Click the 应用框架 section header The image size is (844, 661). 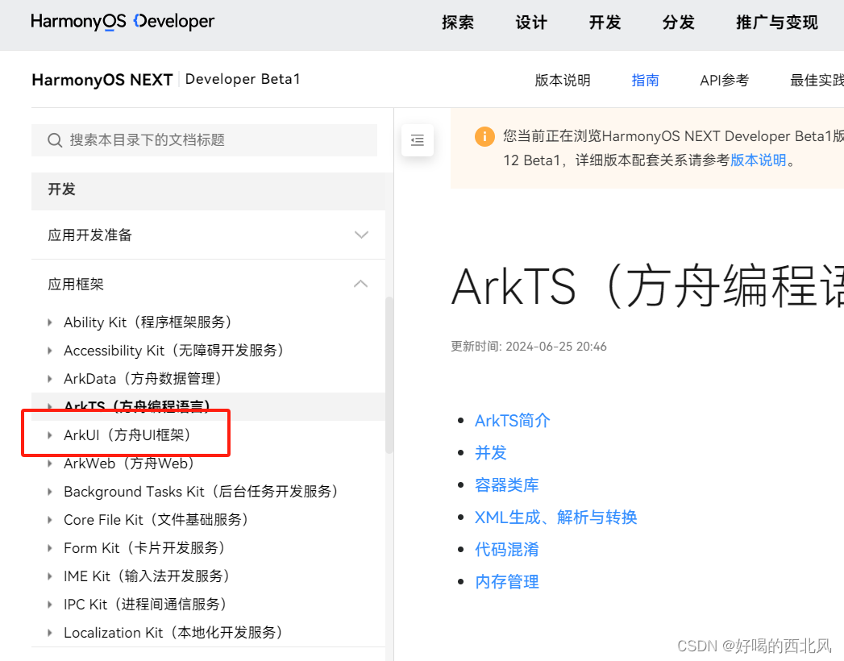(x=208, y=284)
